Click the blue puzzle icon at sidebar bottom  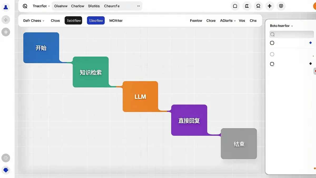click(x=6, y=170)
